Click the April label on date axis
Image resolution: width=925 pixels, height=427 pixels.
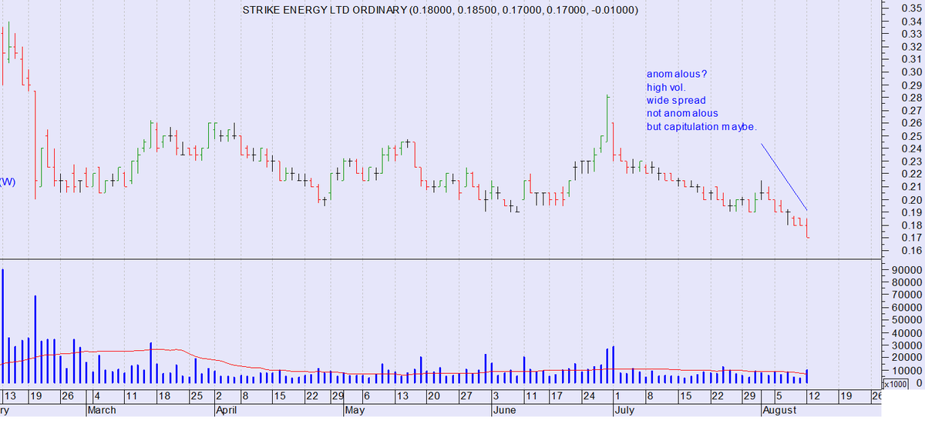[x=227, y=410]
